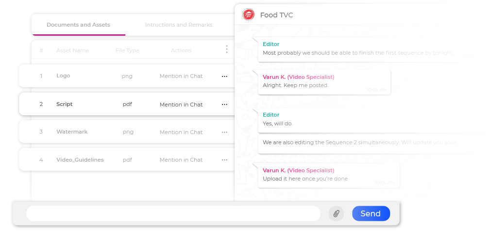Open more options for Watermark row
This screenshot has height=242, width=489.
click(224, 132)
